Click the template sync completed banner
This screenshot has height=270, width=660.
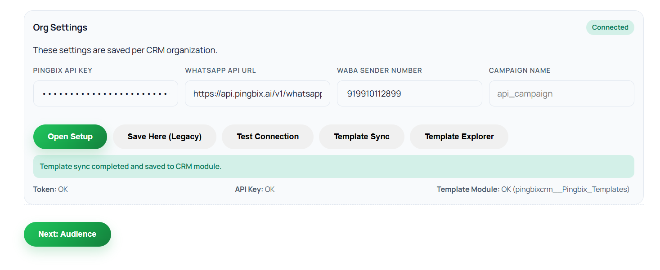tap(333, 166)
